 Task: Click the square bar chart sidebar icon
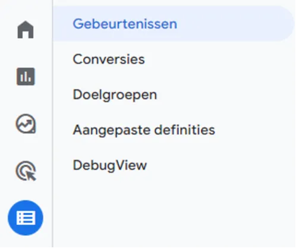[x=26, y=77]
